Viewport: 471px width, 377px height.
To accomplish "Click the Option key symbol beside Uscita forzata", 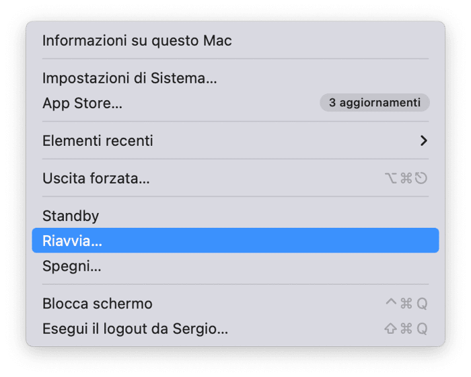I will coord(391,178).
